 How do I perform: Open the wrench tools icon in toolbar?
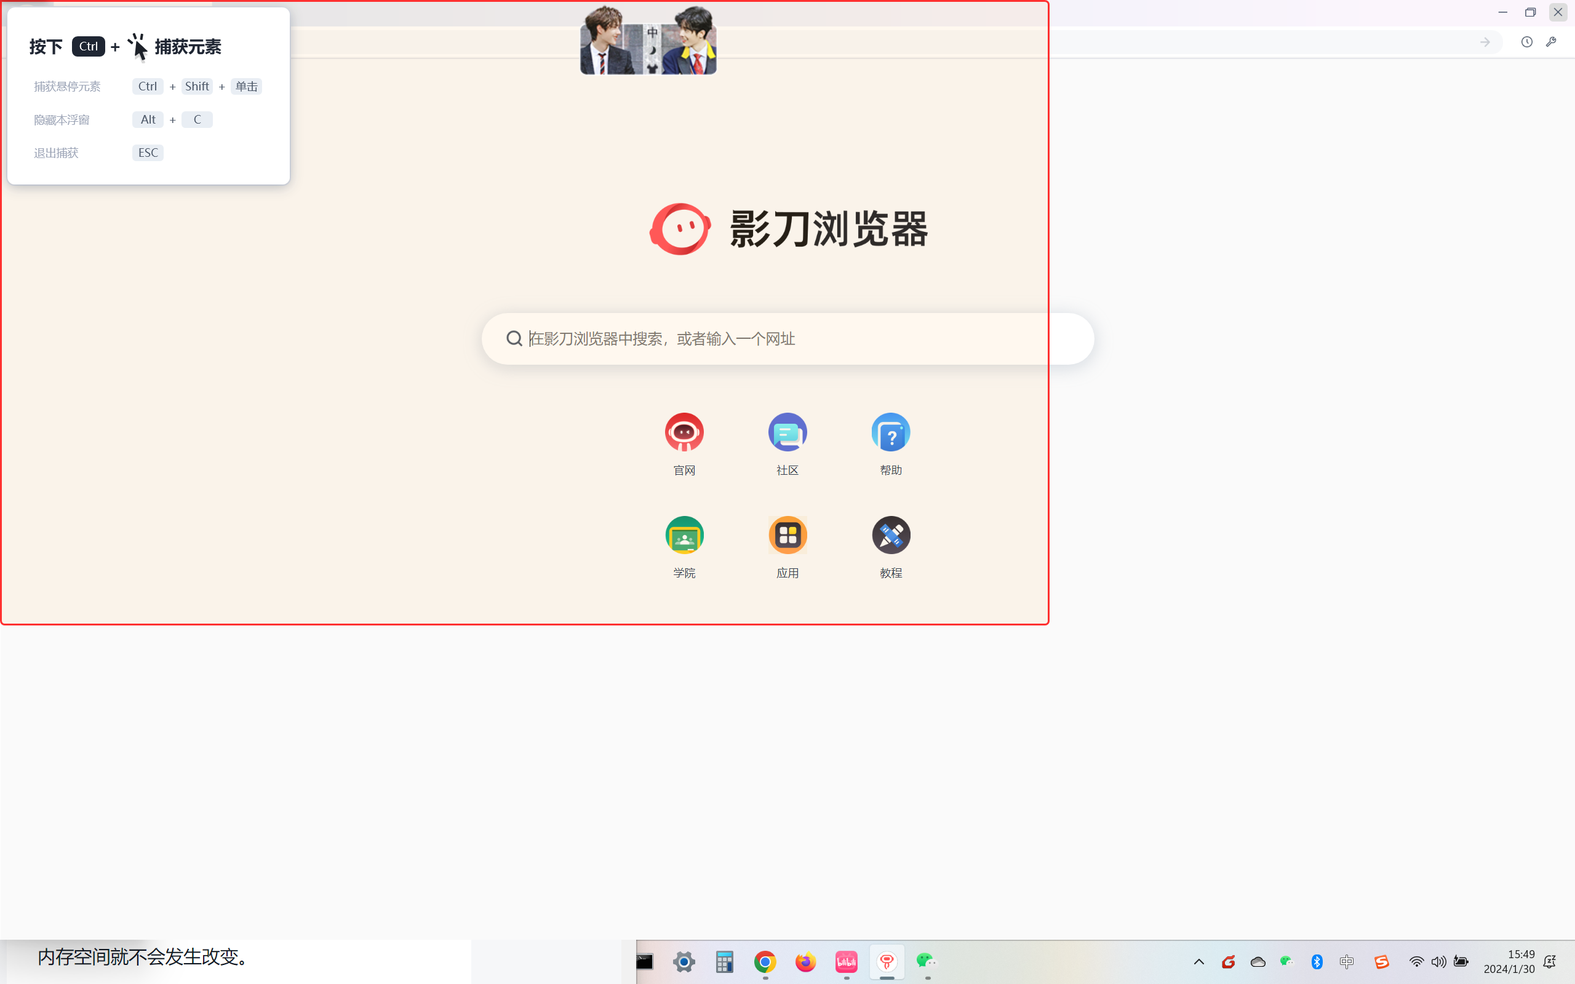pos(1551,42)
